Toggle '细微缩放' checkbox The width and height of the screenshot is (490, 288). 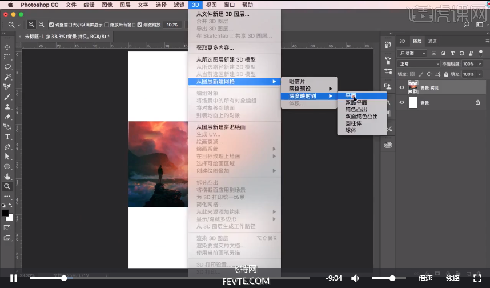pos(140,25)
